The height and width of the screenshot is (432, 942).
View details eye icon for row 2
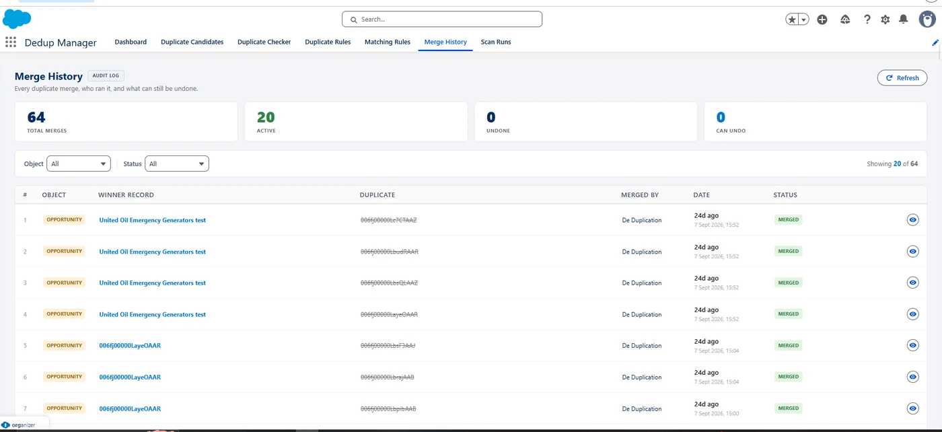(x=912, y=251)
